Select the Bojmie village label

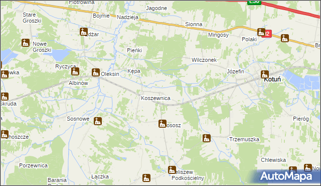point(101,16)
